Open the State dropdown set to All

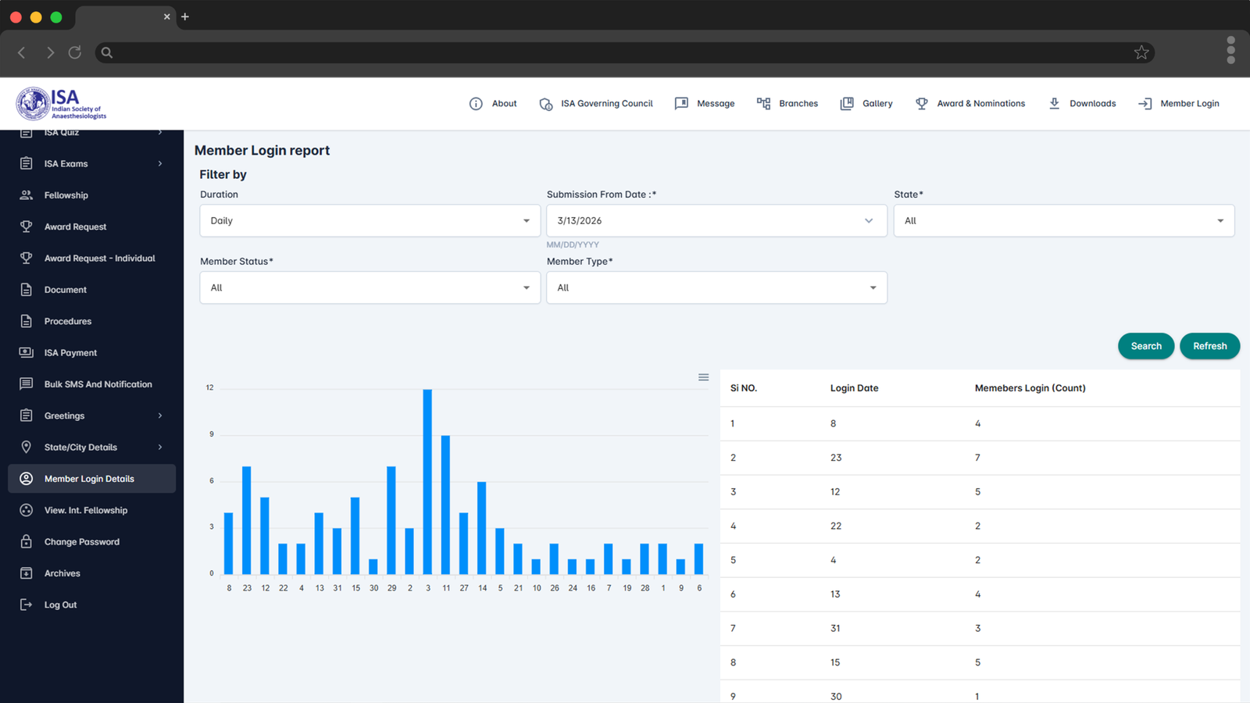pyautogui.click(x=1064, y=220)
